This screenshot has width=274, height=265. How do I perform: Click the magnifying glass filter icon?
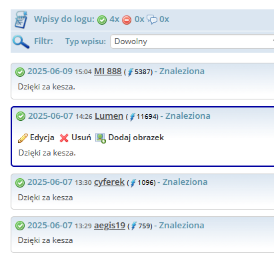pos(21,41)
